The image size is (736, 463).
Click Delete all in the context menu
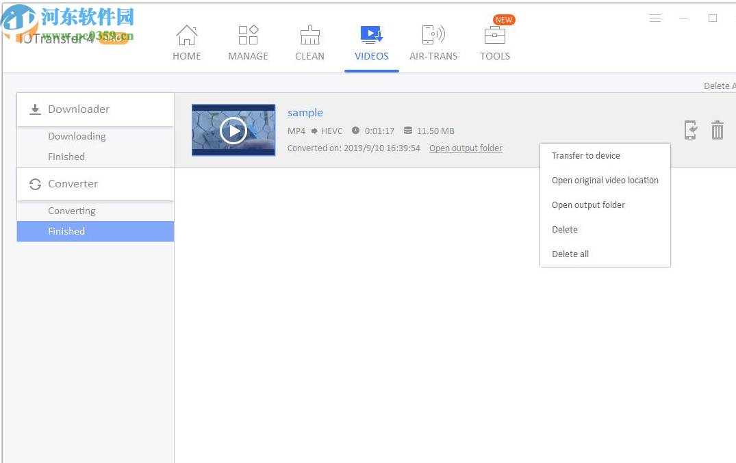[x=570, y=254]
